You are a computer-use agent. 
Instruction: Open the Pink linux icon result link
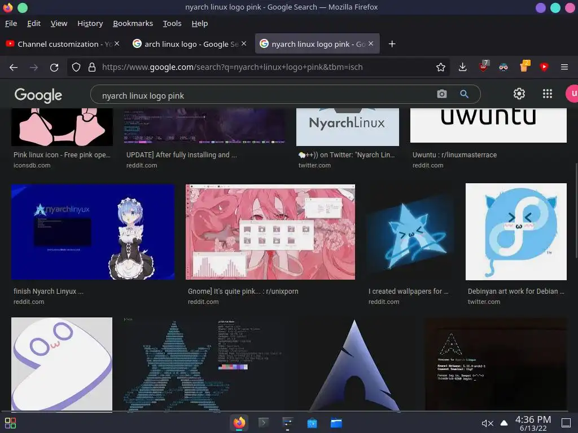pos(62,155)
